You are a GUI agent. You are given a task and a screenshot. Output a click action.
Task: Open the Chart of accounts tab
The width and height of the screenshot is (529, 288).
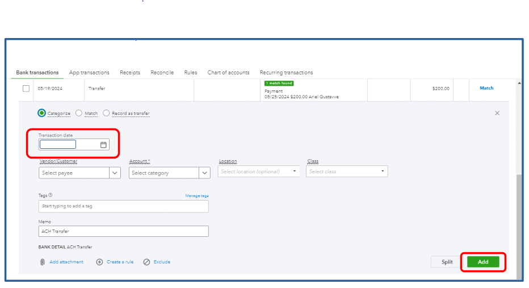228,73
